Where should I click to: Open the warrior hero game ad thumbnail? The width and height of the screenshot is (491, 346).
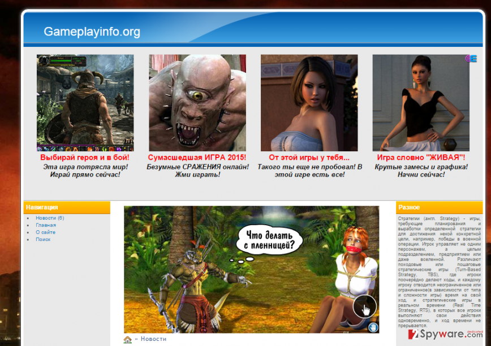pos(85,103)
